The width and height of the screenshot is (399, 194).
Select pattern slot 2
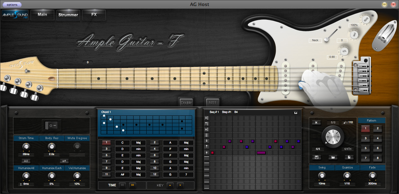coord(378,129)
